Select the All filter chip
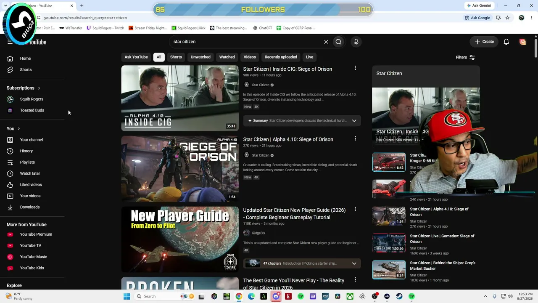This screenshot has height=303, width=538. tap(159, 57)
